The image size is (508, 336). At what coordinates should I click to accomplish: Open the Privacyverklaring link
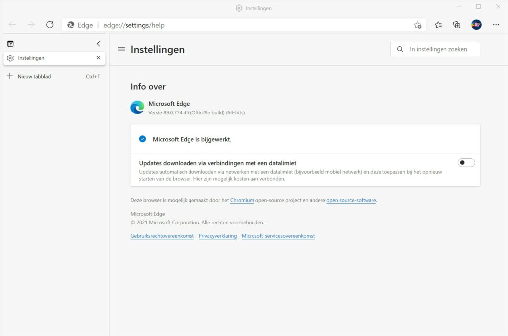point(217,236)
